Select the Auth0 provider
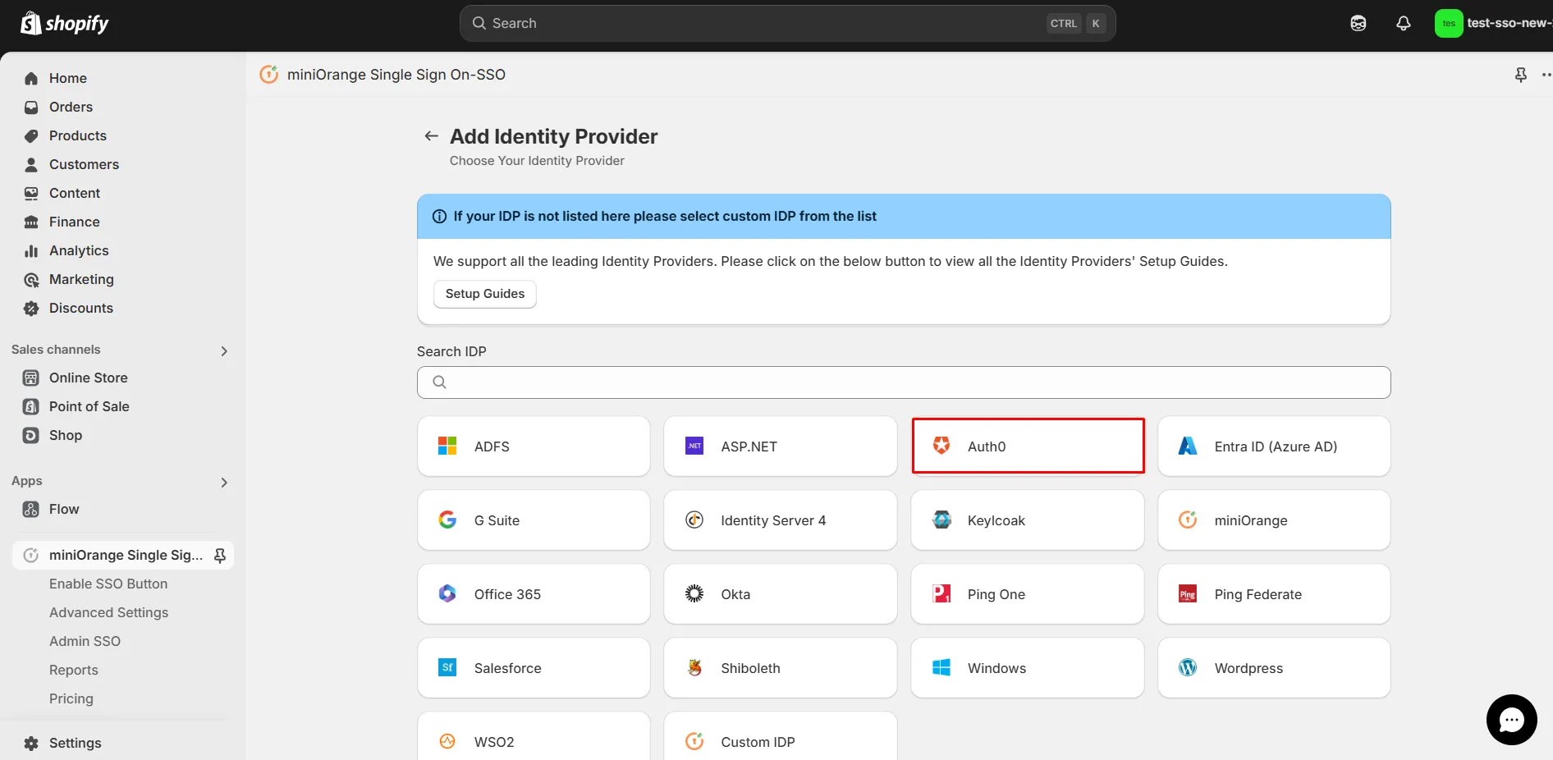1553x760 pixels. click(x=1028, y=446)
